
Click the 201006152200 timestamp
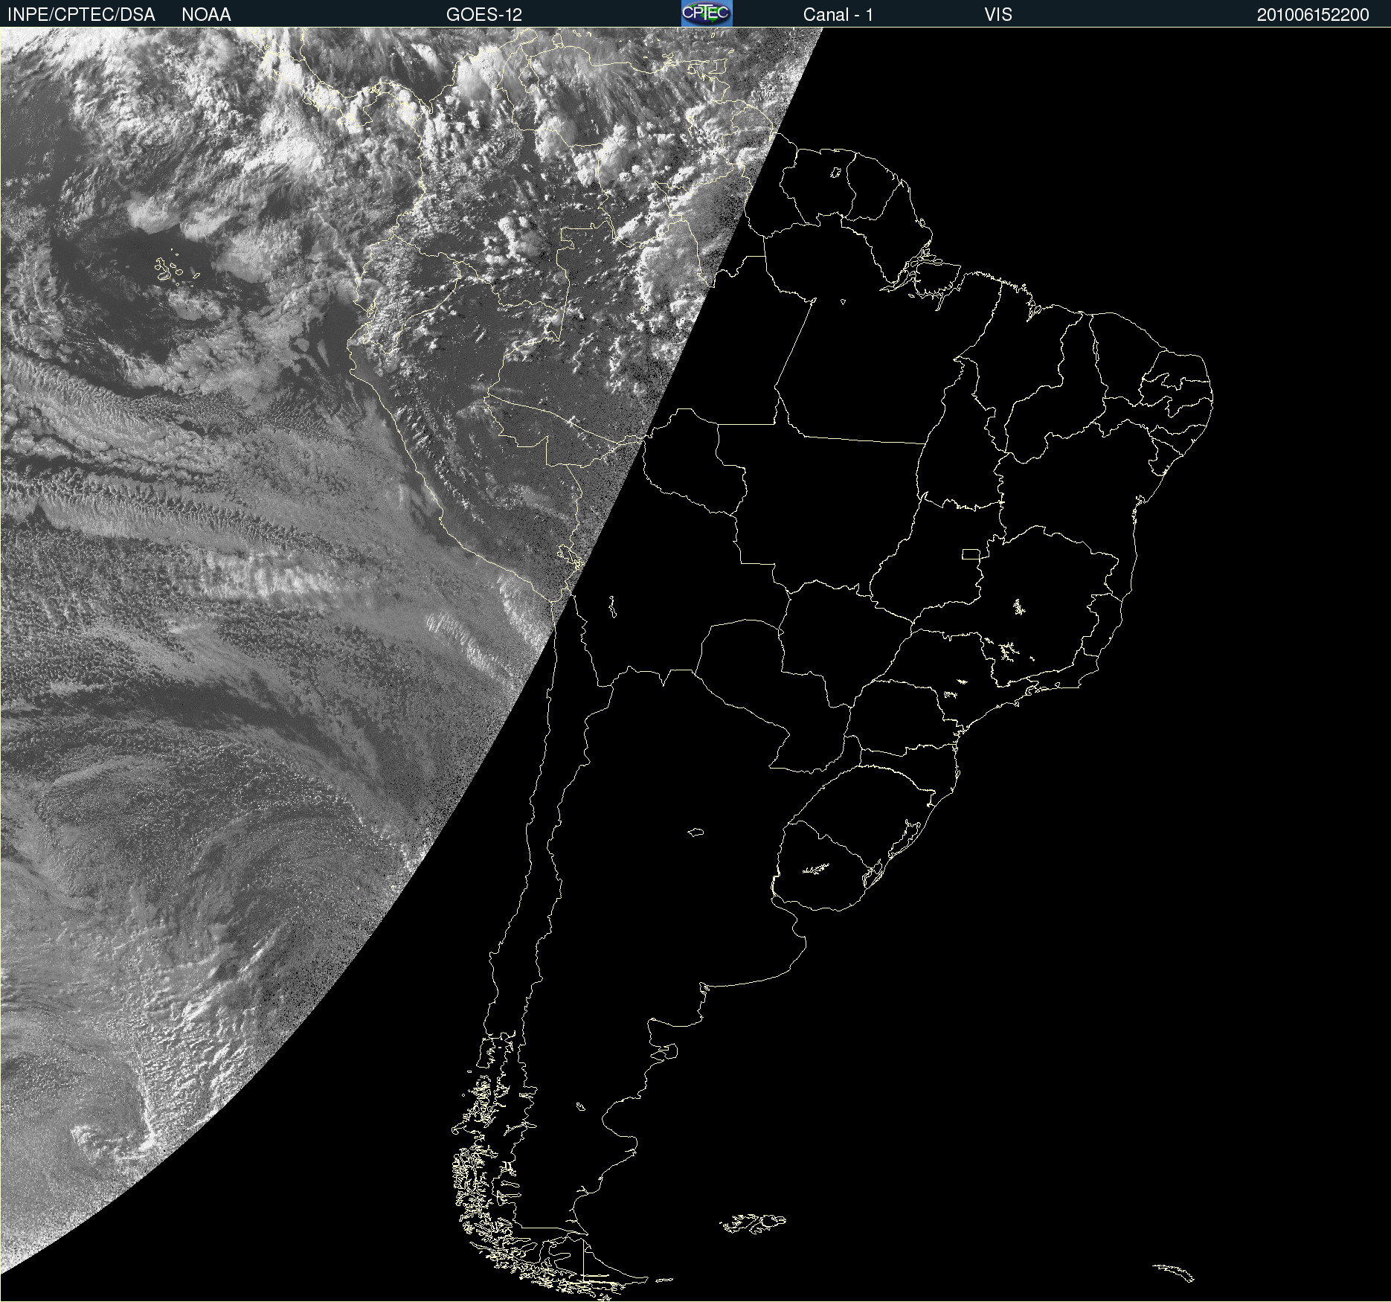coord(1313,15)
